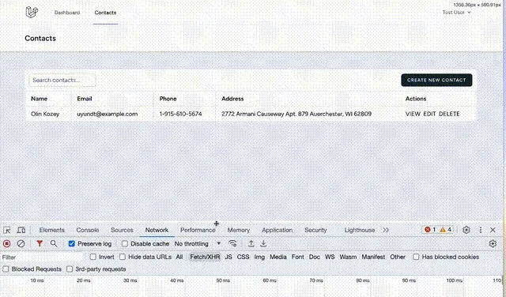
Task: Filter requests by Other type
Action: 398,257
